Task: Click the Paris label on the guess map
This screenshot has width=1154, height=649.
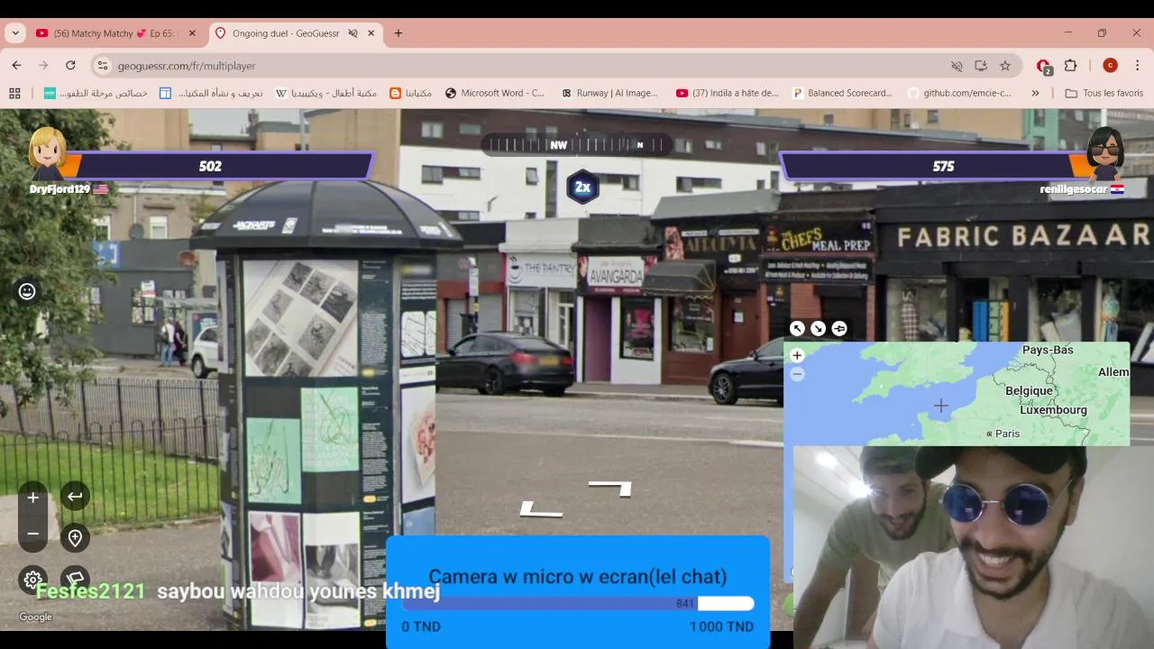Action: [x=1007, y=434]
